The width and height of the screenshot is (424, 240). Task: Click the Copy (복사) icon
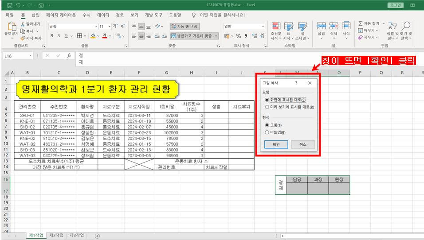point(23,31)
